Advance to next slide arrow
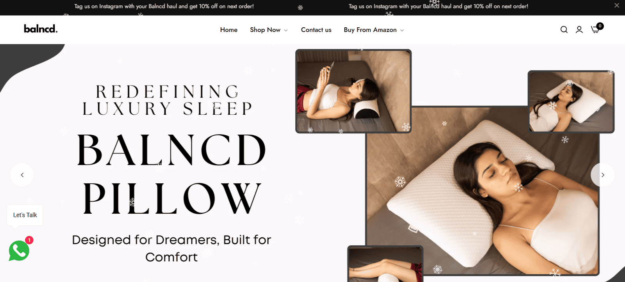The width and height of the screenshot is (625, 282). (603, 175)
